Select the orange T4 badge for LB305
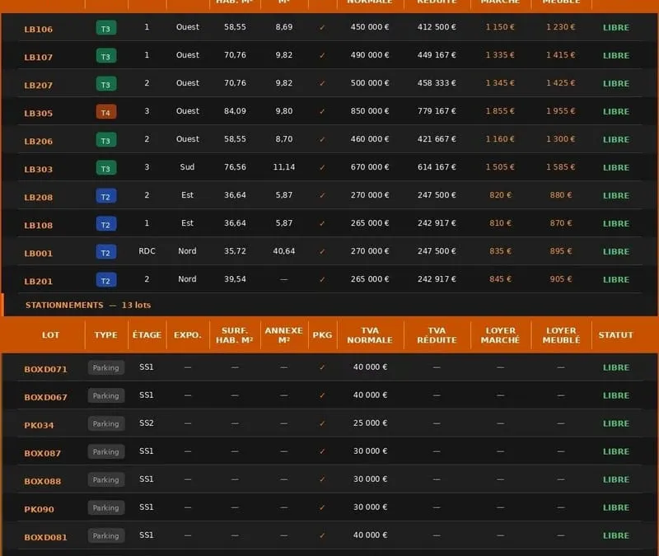The width and height of the screenshot is (659, 556). (x=106, y=113)
